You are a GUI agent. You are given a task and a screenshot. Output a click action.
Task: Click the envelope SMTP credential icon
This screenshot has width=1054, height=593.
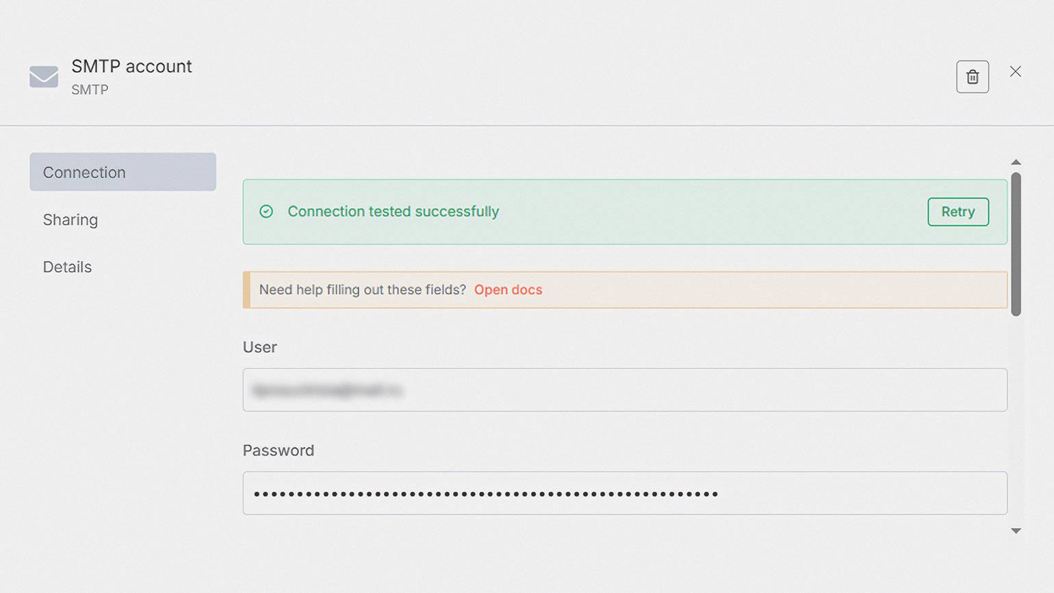click(x=44, y=77)
